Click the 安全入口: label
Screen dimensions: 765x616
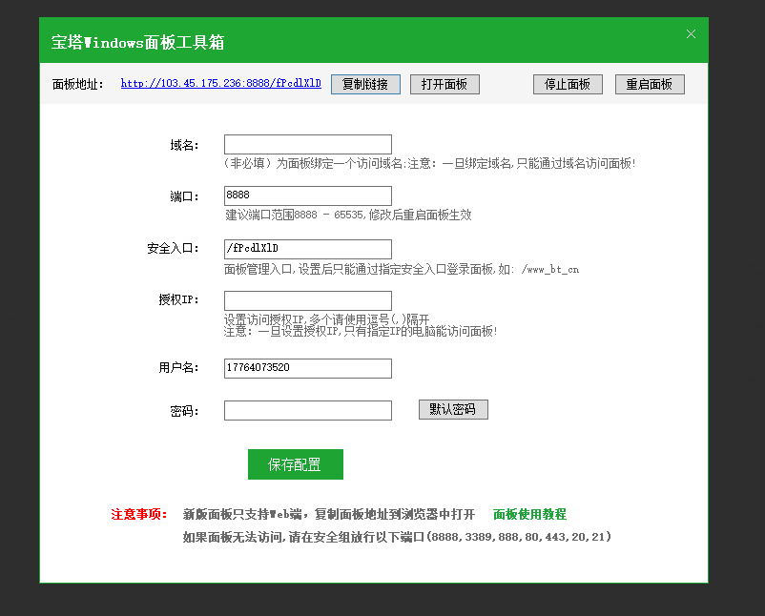point(173,248)
